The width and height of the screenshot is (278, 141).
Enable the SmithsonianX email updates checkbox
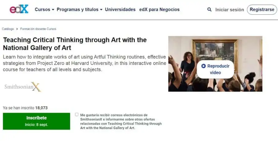77,115
